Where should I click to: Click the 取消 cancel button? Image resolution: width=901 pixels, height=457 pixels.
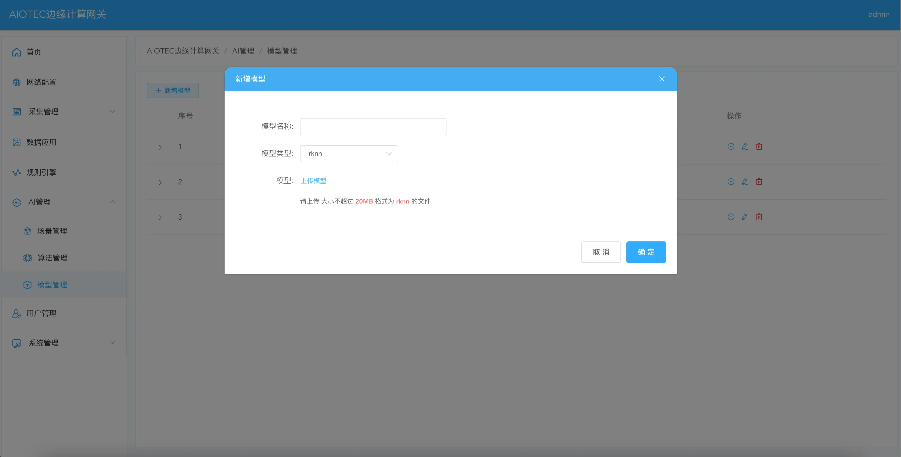coord(600,252)
